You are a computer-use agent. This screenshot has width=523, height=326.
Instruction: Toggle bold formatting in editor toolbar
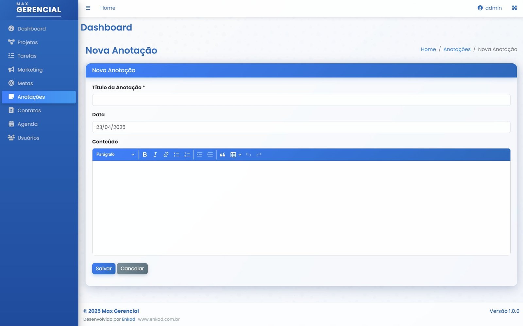(x=145, y=155)
